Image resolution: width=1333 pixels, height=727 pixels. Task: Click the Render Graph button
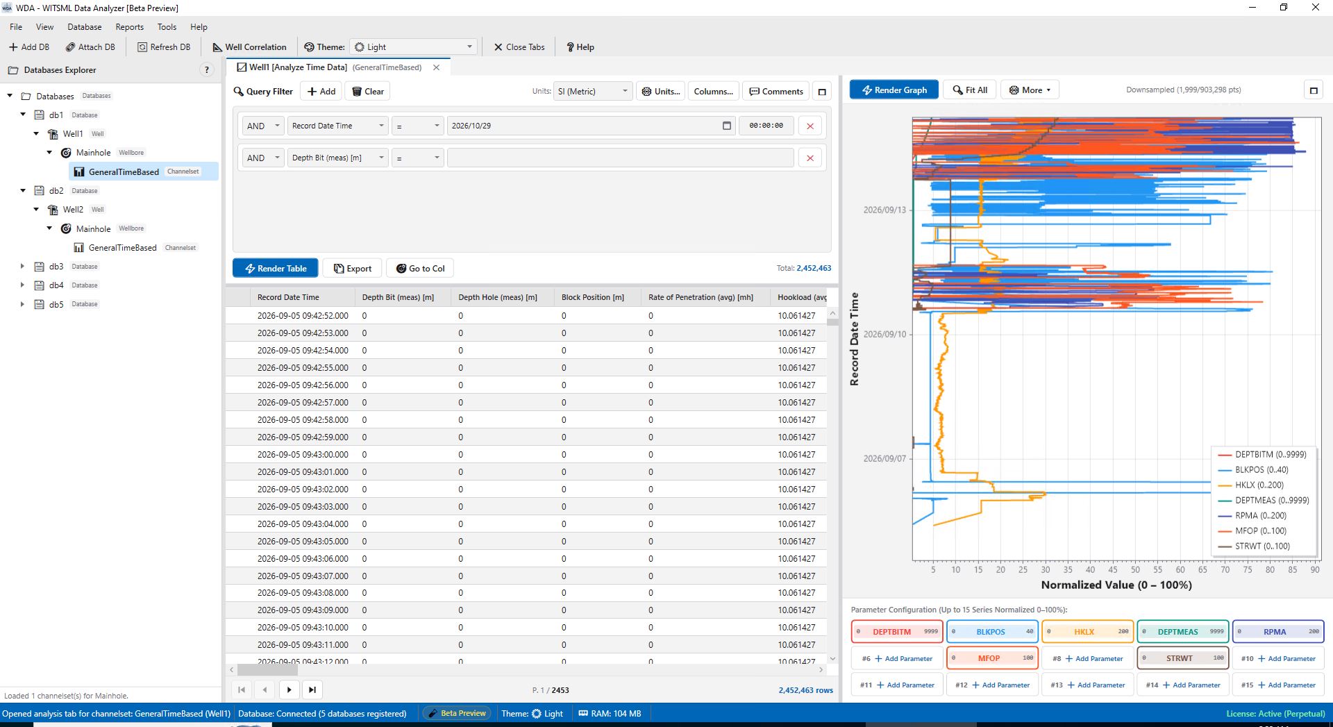894,90
